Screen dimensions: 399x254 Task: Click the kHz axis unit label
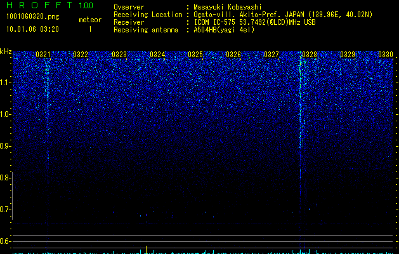(x=6, y=51)
